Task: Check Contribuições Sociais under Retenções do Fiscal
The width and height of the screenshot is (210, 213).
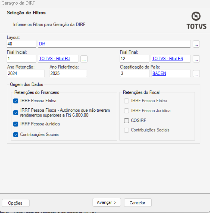Action: 126,130
